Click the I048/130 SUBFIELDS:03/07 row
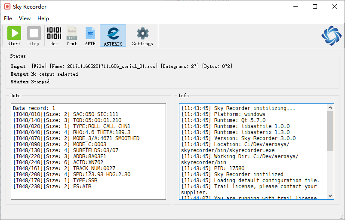This screenshot has height=220, width=345. (65, 150)
